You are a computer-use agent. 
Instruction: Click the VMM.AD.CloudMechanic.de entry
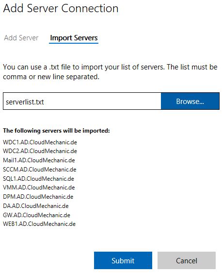[x=39, y=188]
